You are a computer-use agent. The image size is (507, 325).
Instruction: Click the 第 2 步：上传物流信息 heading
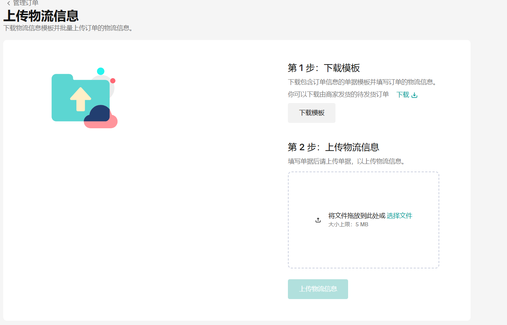pos(333,147)
